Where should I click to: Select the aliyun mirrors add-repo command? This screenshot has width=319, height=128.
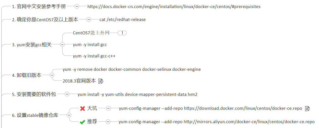point(216,122)
